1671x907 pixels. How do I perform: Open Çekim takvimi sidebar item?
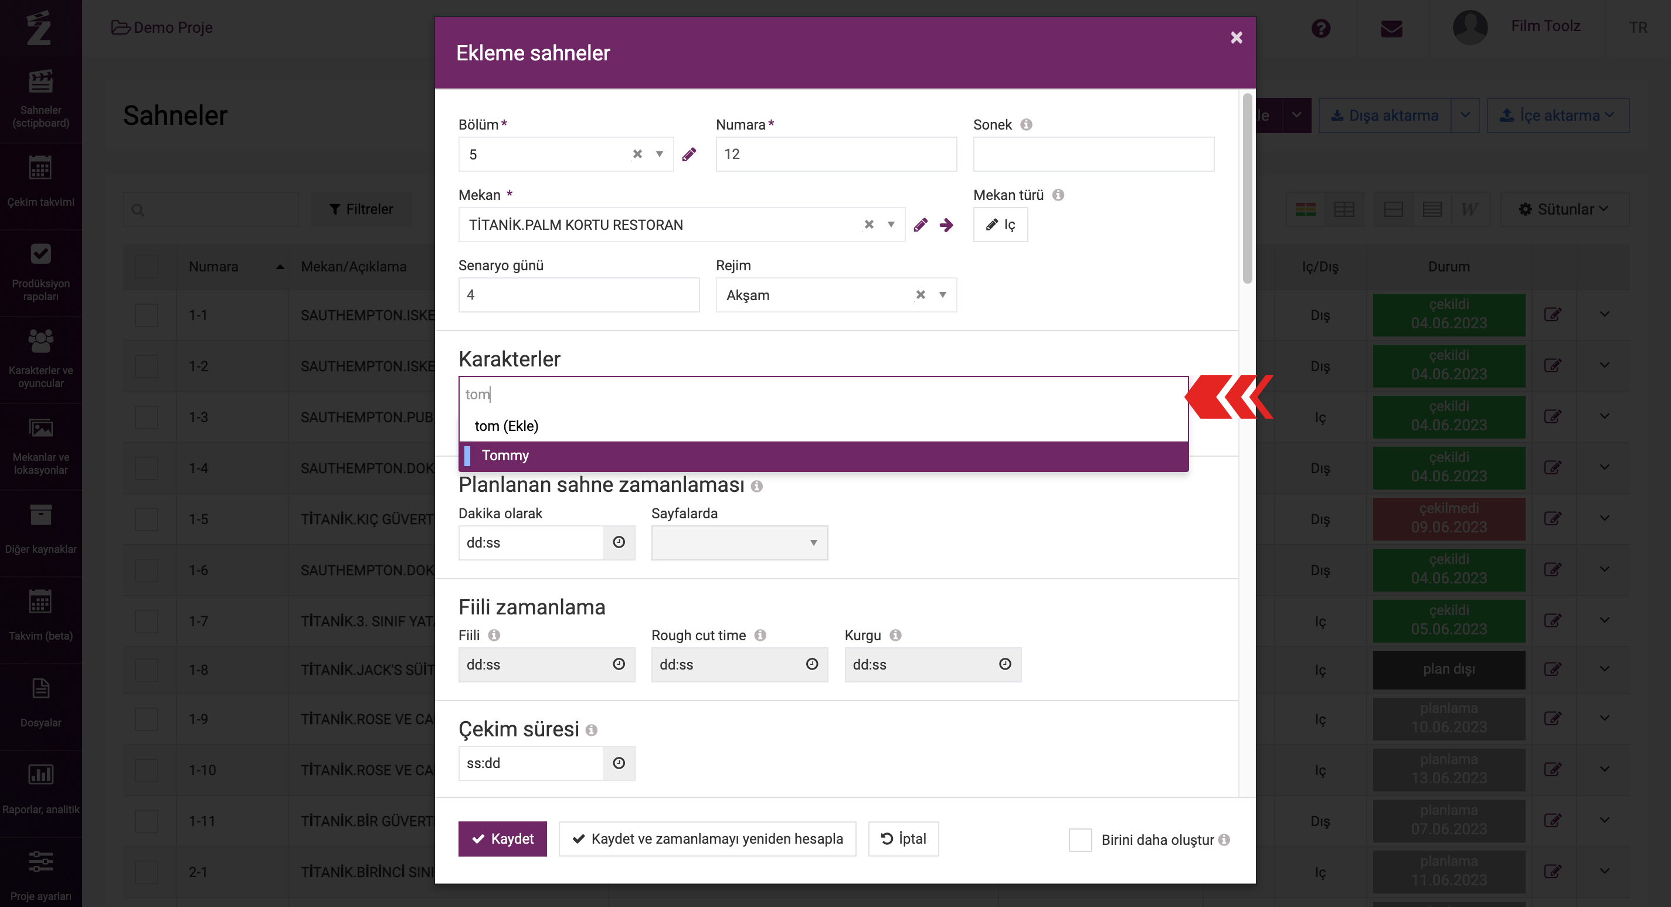(x=41, y=183)
